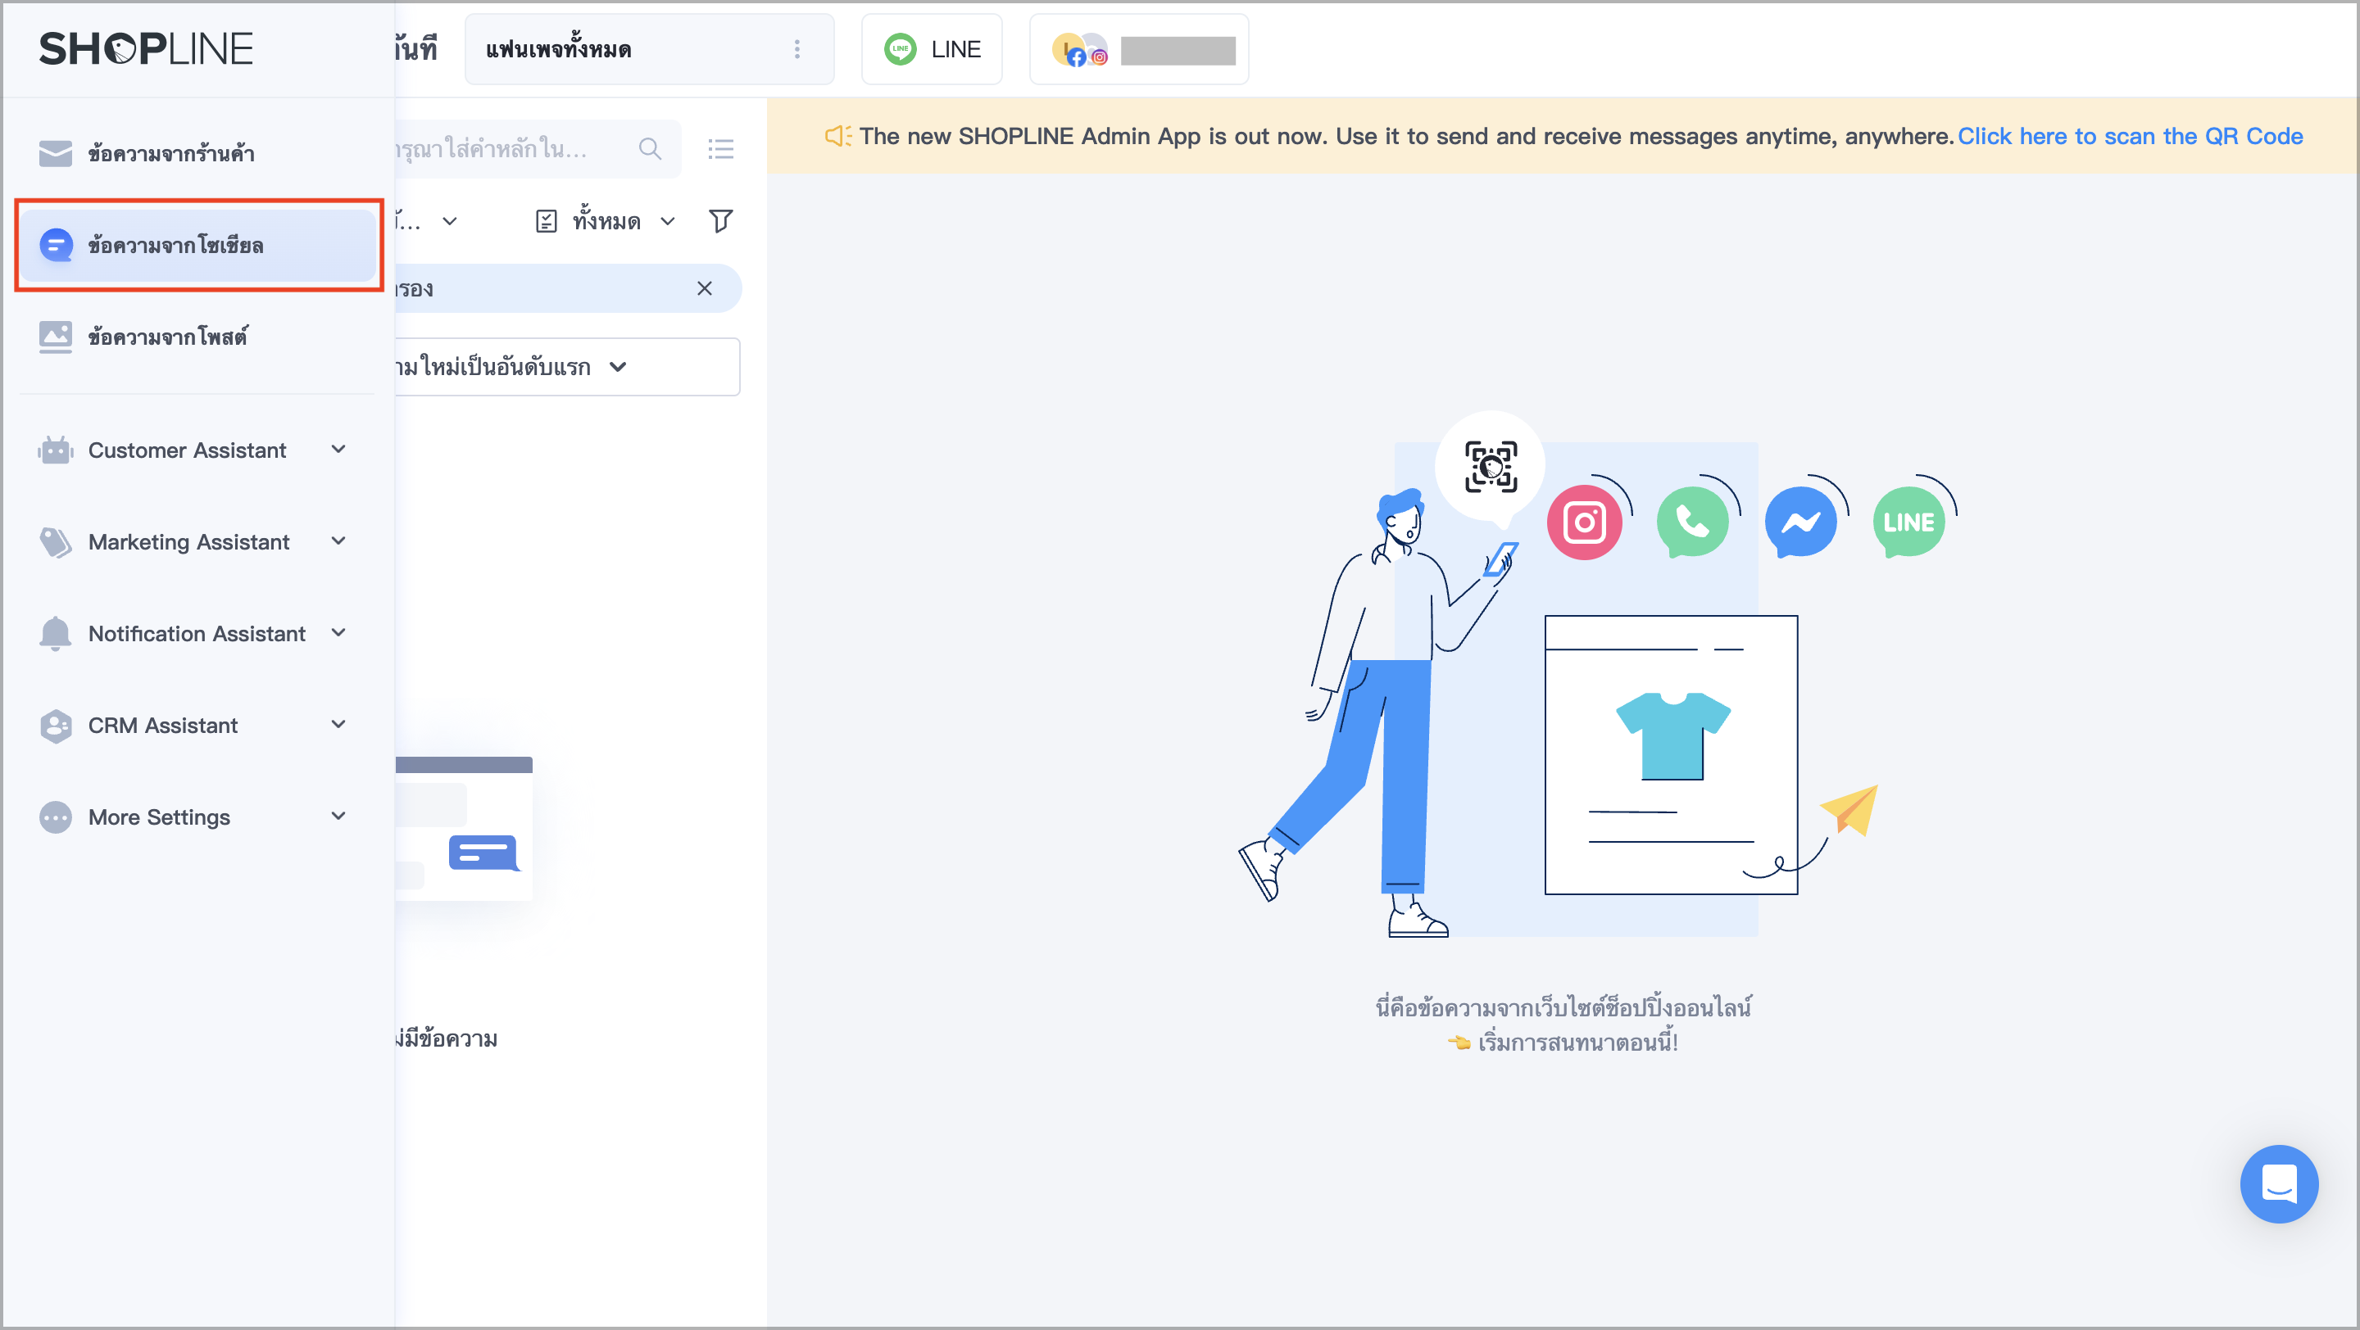This screenshot has width=2360, height=1330.
Task: Select ข้อความจากโซเชียล social messages
Action: coord(197,246)
